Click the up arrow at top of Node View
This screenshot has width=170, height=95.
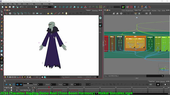click(137, 18)
